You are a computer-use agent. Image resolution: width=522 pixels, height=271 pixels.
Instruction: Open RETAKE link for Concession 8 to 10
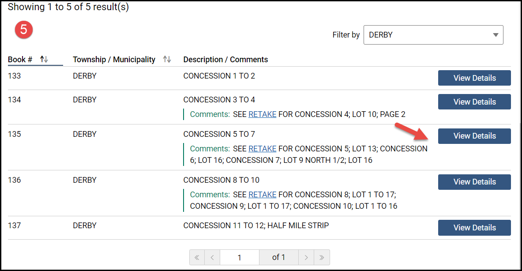(262, 195)
